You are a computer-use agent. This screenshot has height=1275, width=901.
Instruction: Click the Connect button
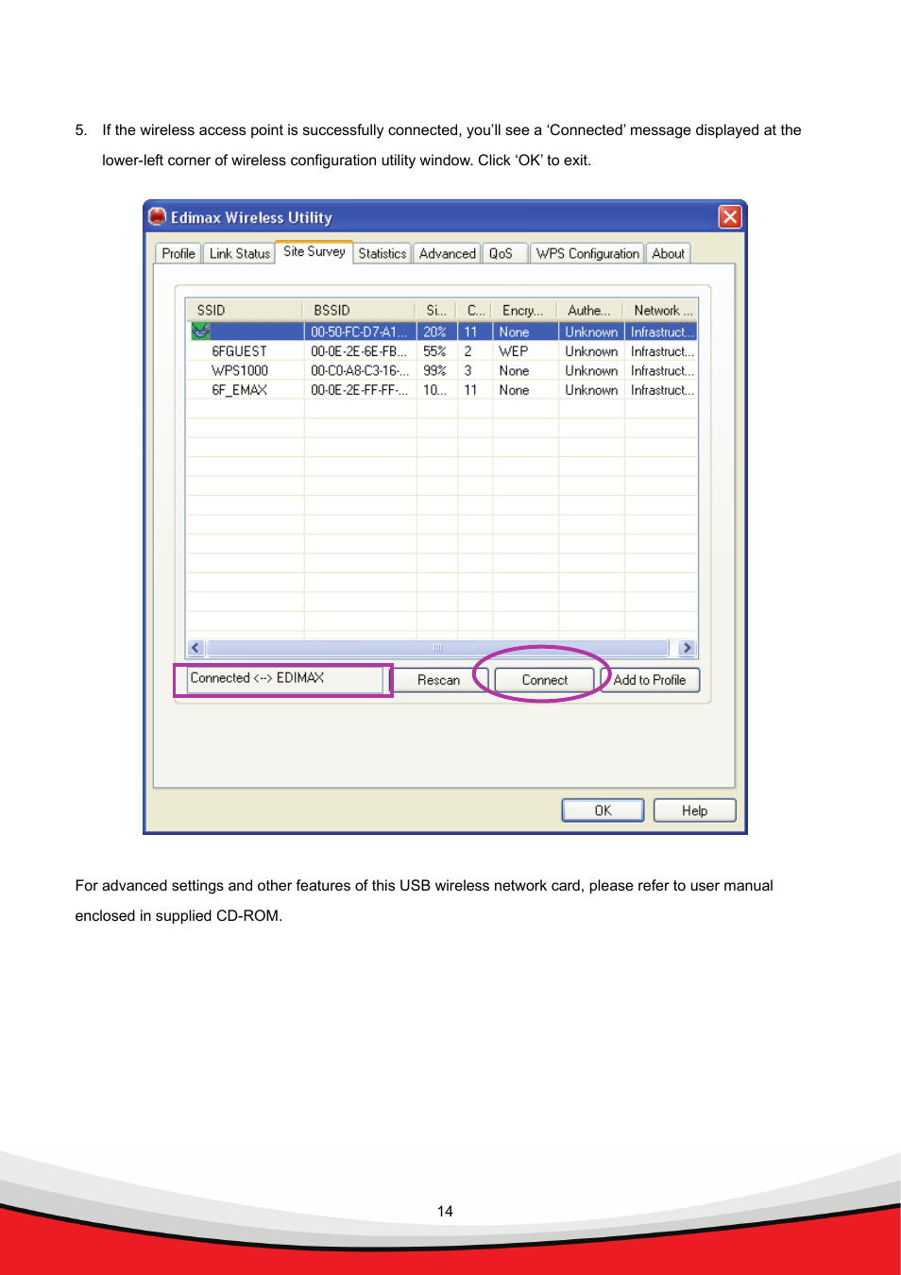545,680
